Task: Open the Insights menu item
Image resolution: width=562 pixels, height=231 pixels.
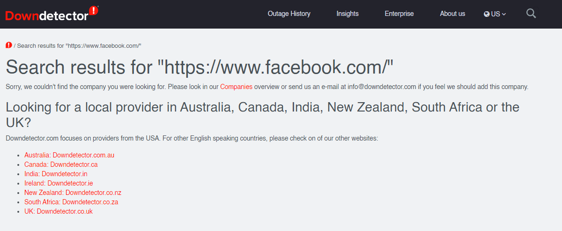Action: [x=348, y=14]
